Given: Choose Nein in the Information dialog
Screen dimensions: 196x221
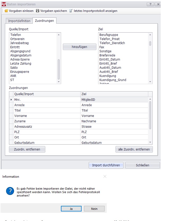Looking at the screenshot, I should 94,209.
